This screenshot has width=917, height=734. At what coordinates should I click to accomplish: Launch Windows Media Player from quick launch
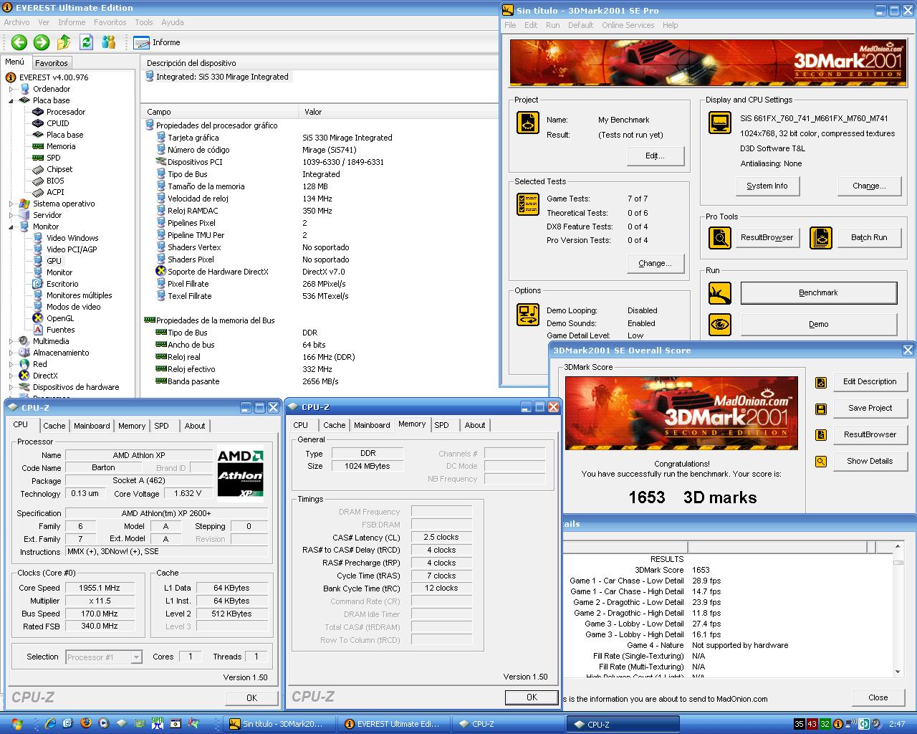pyautogui.click(x=104, y=723)
